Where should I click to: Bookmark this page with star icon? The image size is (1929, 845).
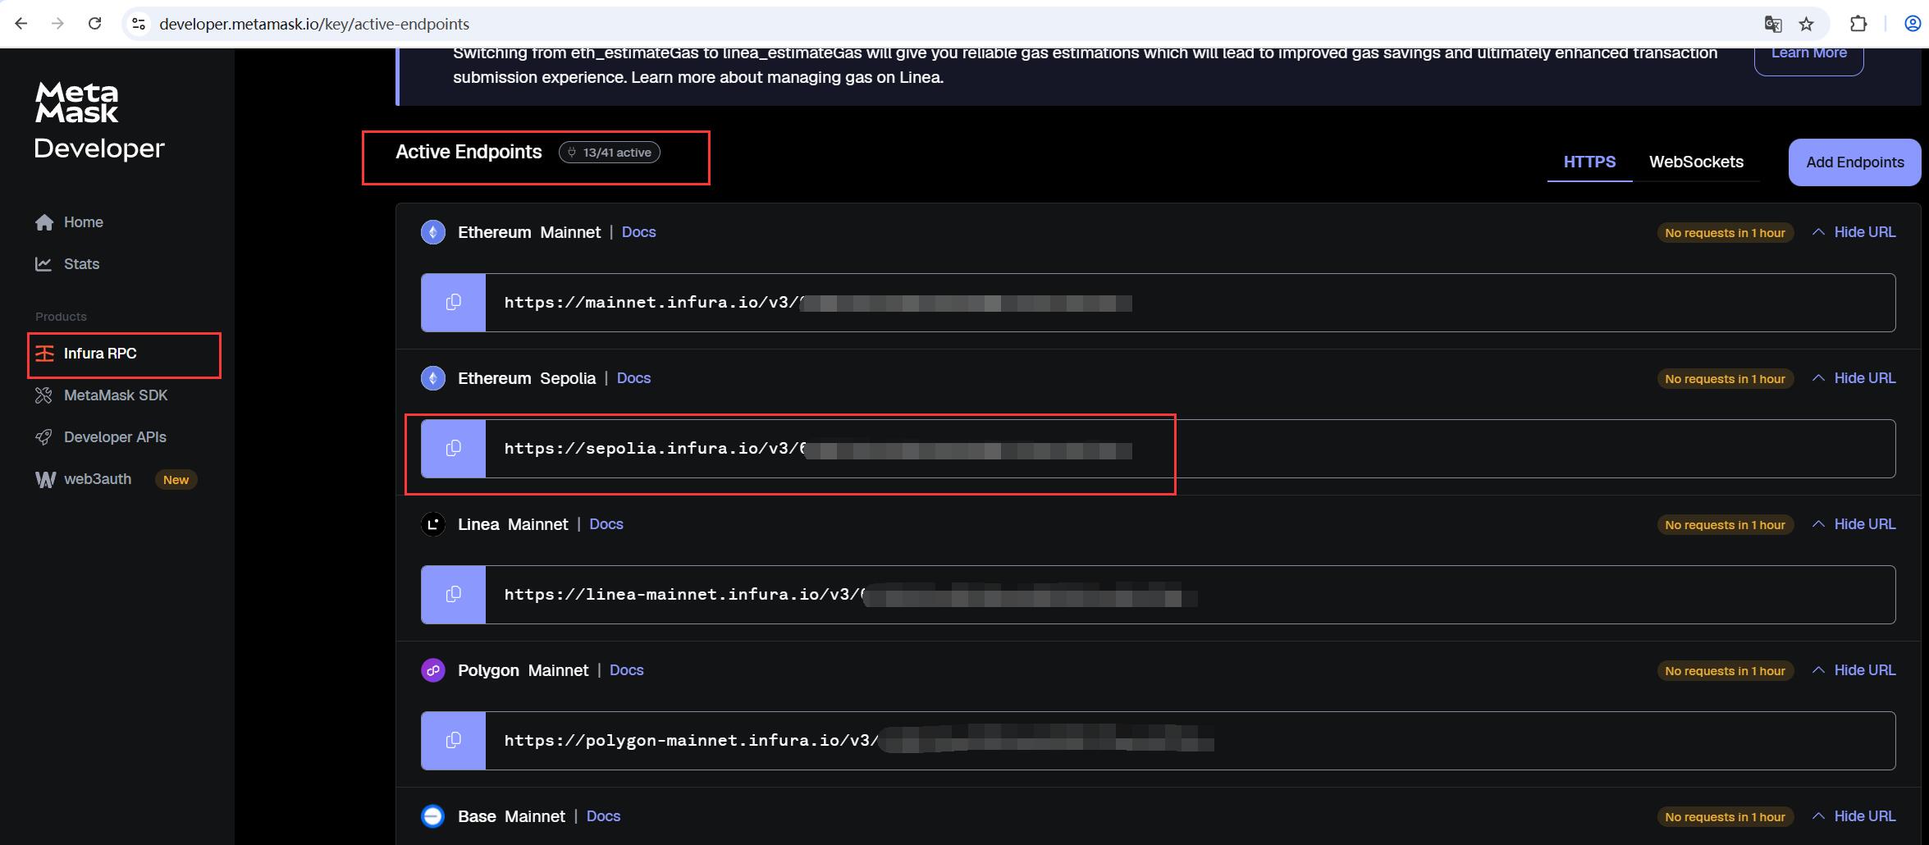(1806, 24)
